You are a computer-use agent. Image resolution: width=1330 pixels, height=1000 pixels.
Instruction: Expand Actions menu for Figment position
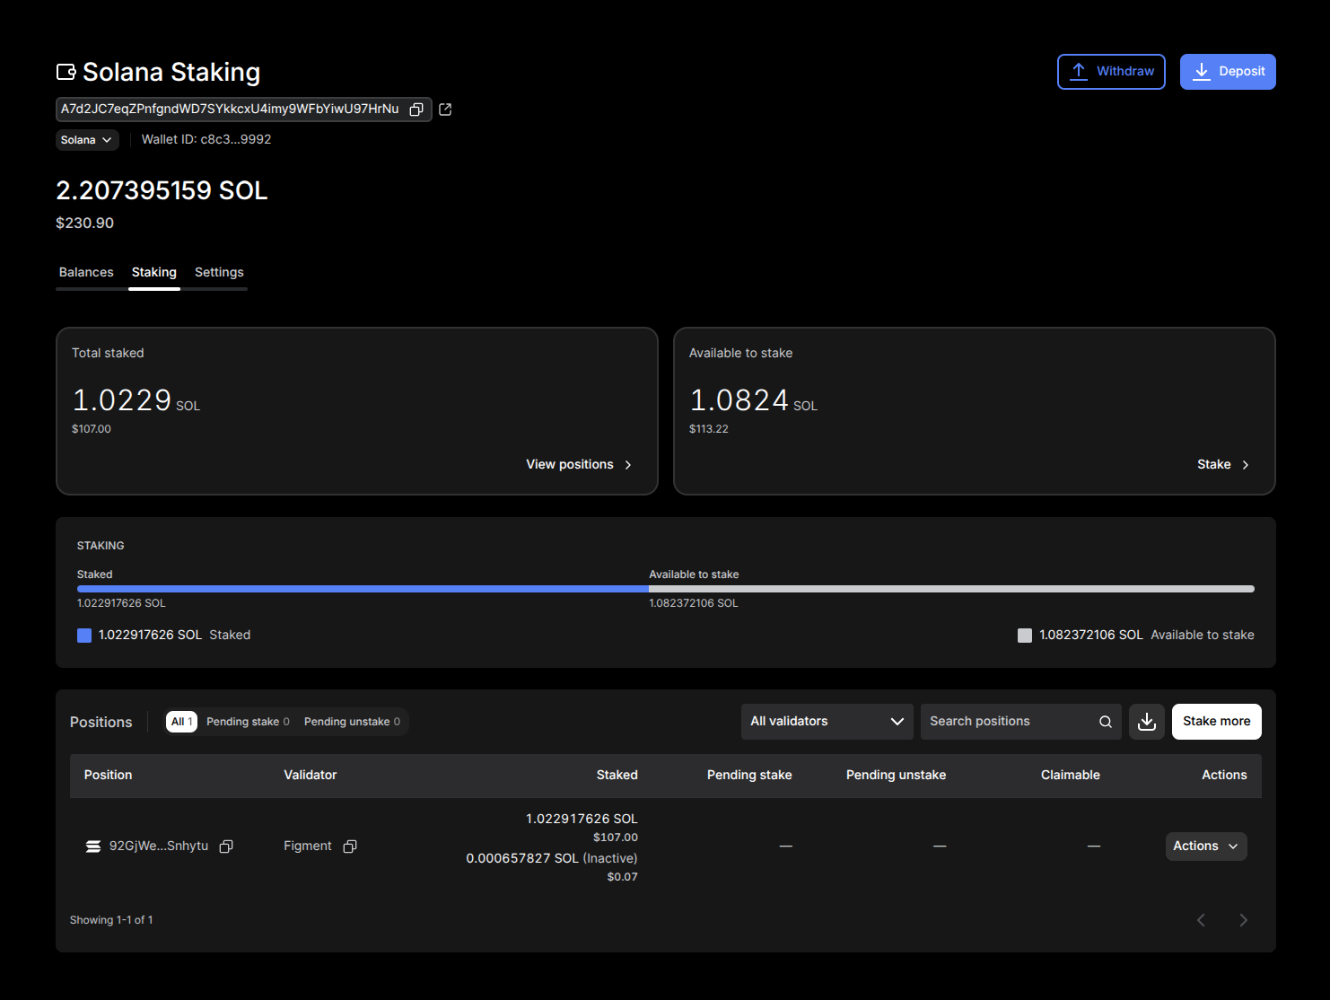click(1206, 846)
